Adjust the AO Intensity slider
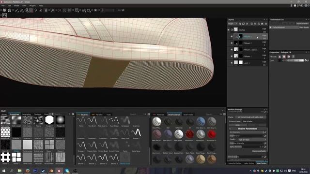This screenshot has height=174, width=310. [247, 132]
